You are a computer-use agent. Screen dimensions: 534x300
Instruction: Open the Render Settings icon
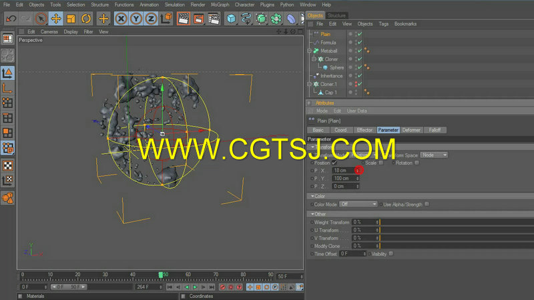click(x=214, y=19)
